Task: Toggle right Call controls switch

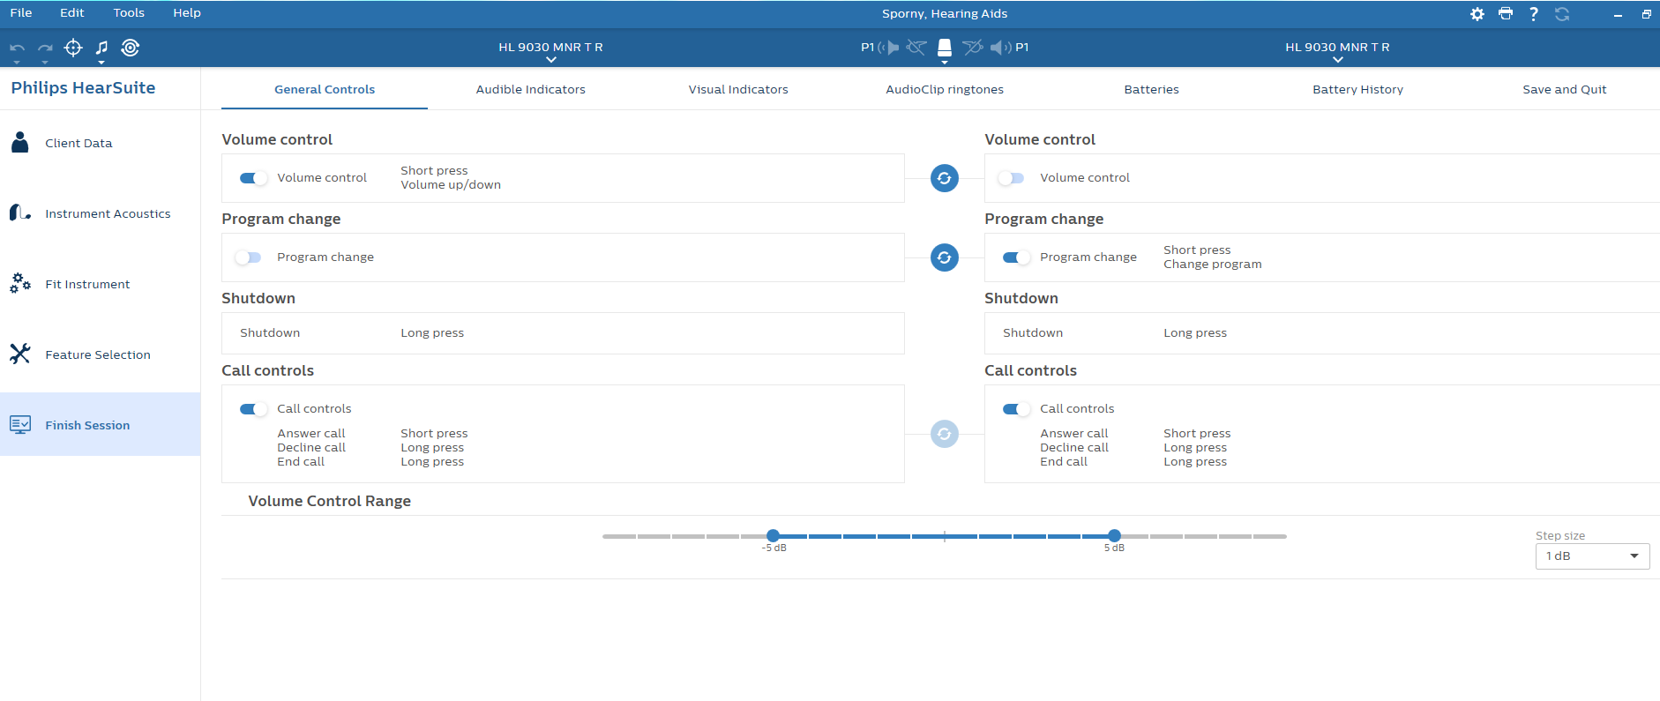Action: coord(1017,409)
